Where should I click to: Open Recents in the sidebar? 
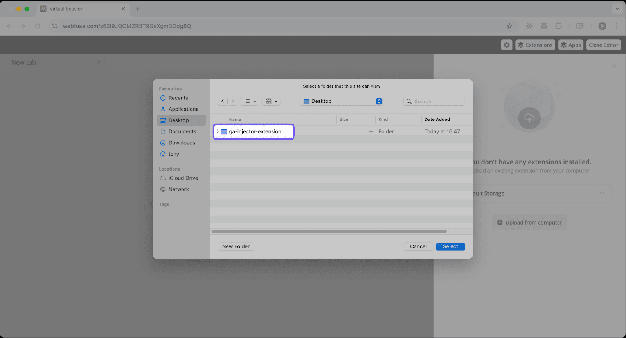tap(178, 98)
